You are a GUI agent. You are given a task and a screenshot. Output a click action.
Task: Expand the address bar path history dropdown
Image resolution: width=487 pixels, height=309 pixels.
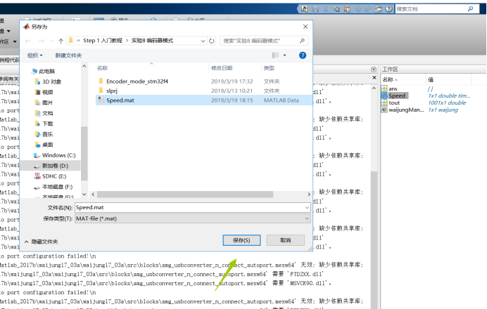click(203, 41)
